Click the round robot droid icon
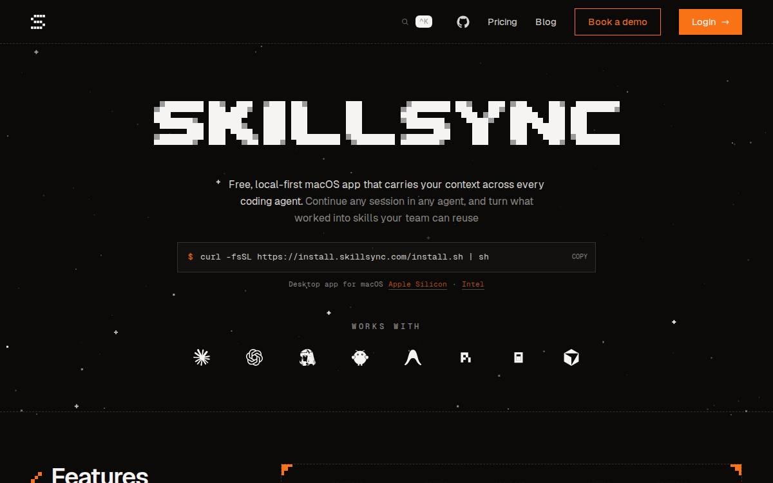Image resolution: width=773 pixels, height=483 pixels. pyautogui.click(x=360, y=357)
